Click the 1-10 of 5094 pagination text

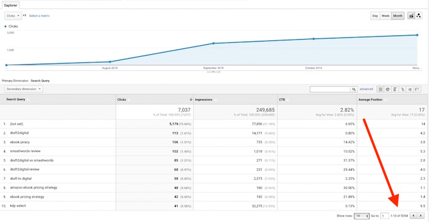(399, 216)
